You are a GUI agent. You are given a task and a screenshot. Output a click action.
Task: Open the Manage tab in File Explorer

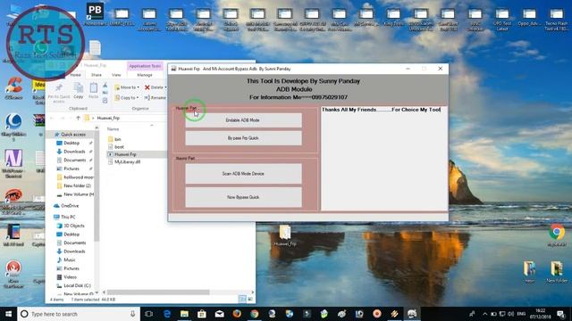click(x=145, y=75)
